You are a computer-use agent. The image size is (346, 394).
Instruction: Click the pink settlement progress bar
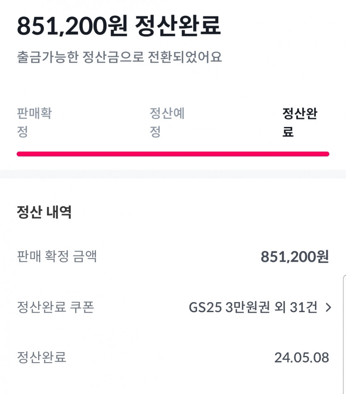173,154
